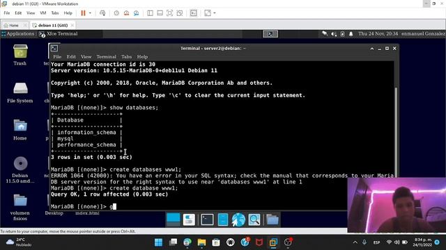This screenshot has width=446, height=250.
Task: Open Windows Start menu
Action: [158, 242]
